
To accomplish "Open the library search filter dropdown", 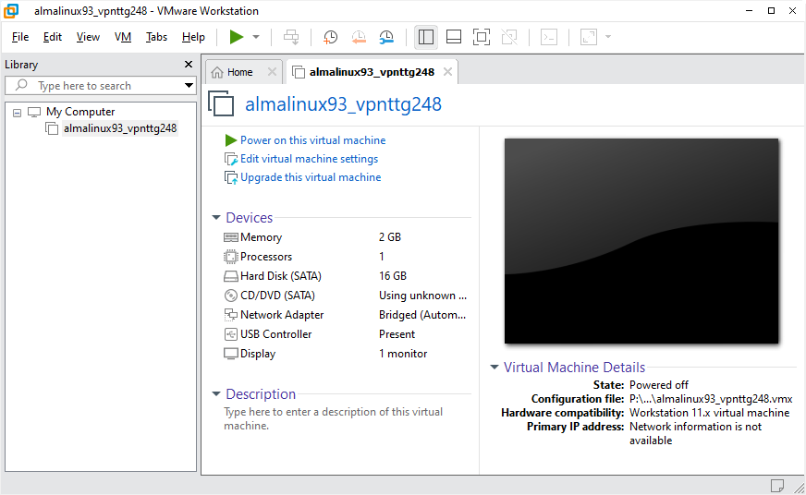I will [x=189, y=86].
